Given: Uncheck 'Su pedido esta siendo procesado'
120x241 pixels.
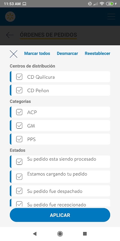Looking at the screenshot, I should (19, 162).
